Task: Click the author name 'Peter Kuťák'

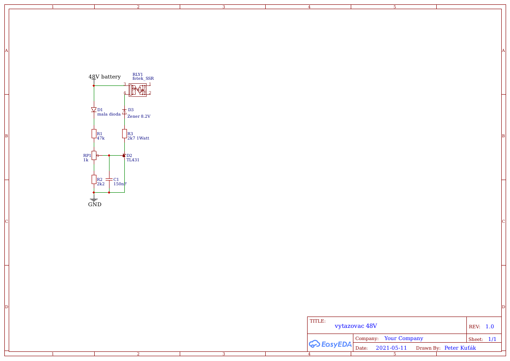Action: [460, 347]
